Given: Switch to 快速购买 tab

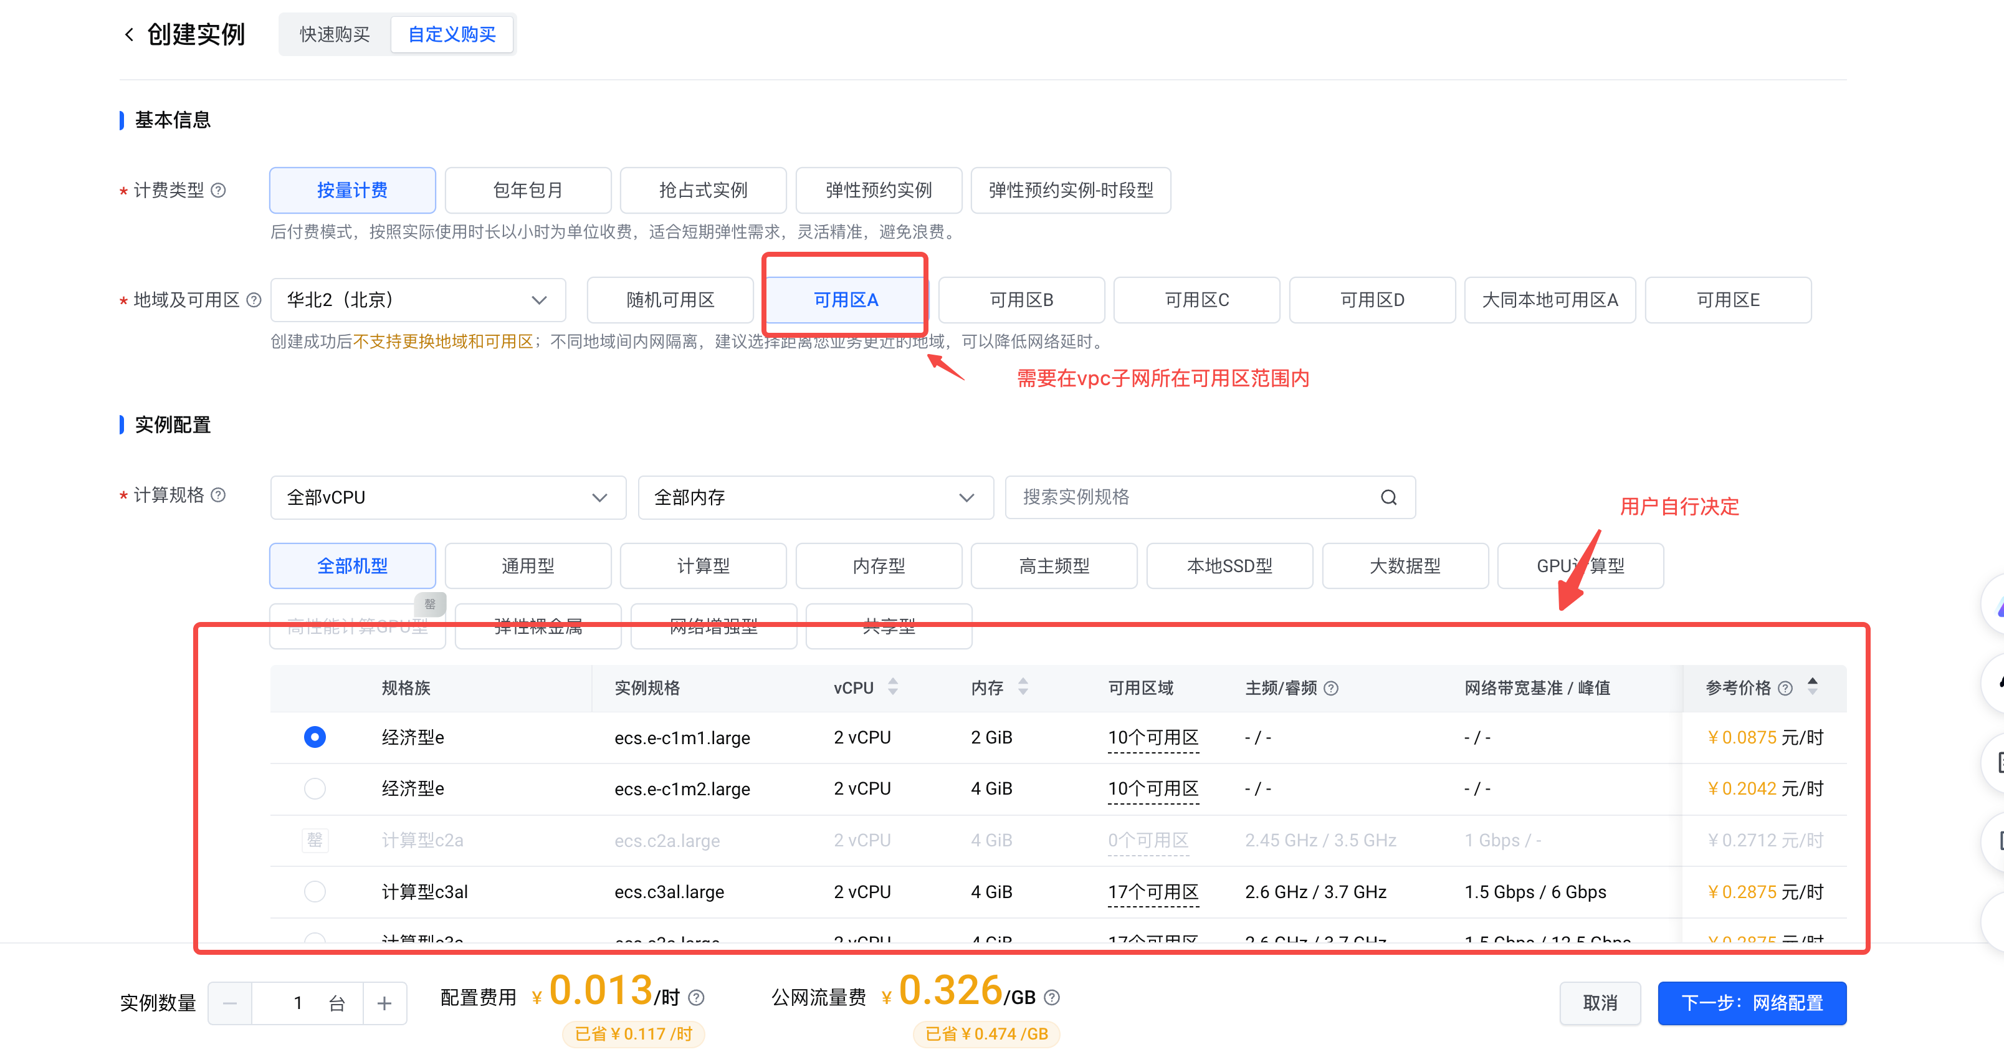Looking at the screenshot, I should (335, 34).
